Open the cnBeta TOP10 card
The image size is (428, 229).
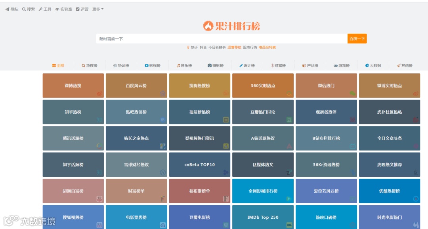(x=200, y=164)
